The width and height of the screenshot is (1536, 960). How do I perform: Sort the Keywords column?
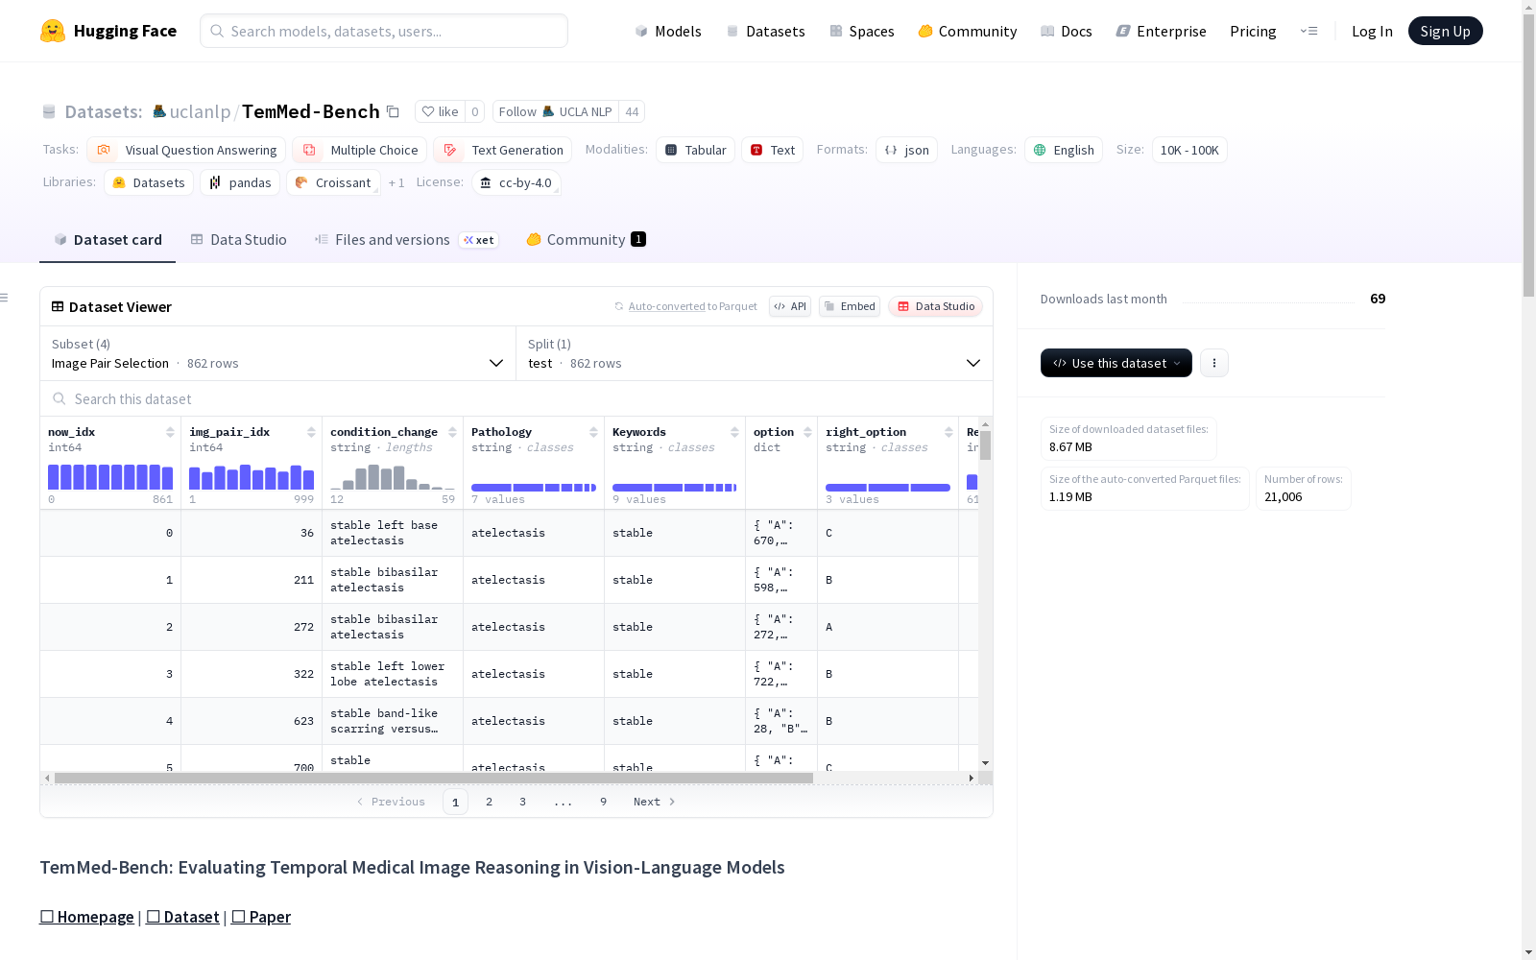[x=734, y=432]
